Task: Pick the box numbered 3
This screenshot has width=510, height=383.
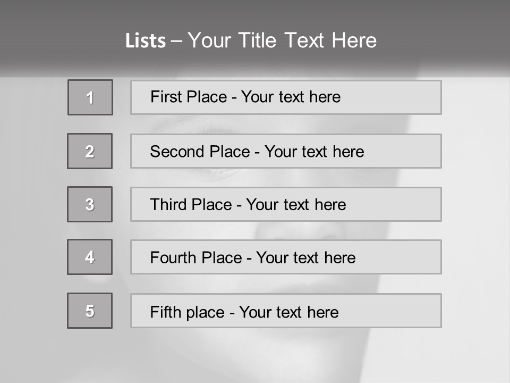Action: (90, 204)
